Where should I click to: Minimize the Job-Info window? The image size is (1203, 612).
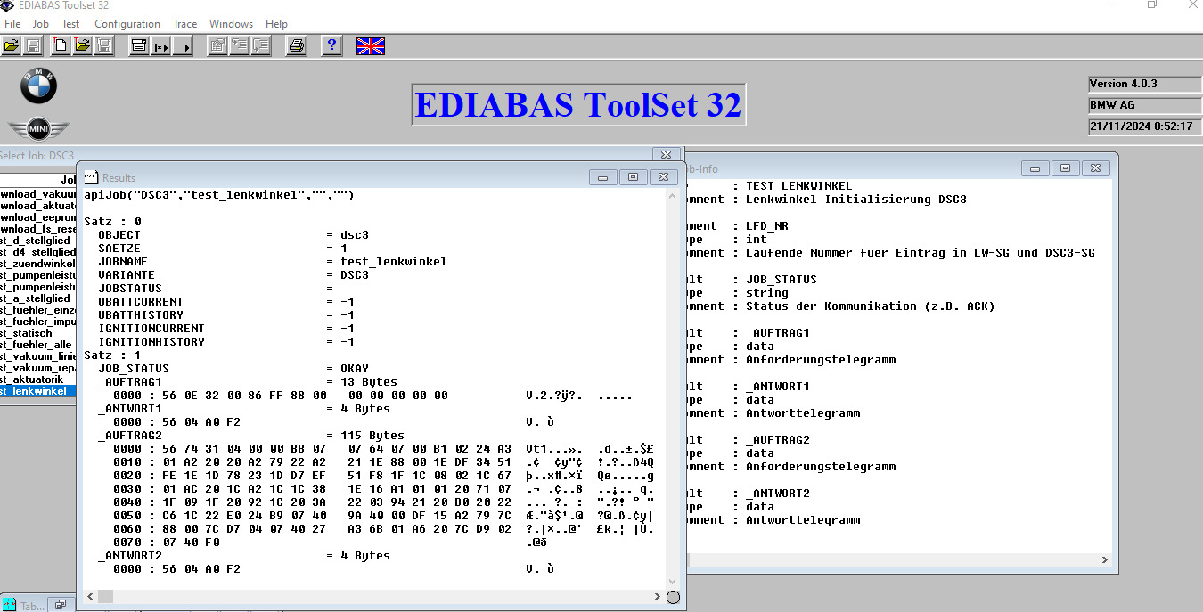pyautogui.click(x=1035, y=167)
